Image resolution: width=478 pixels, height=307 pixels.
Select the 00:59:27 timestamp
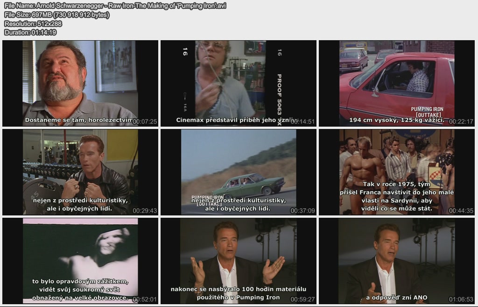(x=302, y=299)
